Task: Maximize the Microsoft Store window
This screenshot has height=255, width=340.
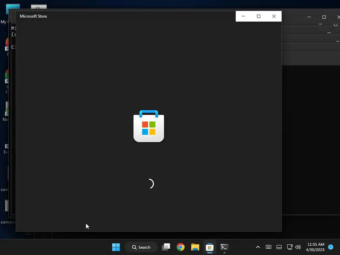Action: [258, 16]
